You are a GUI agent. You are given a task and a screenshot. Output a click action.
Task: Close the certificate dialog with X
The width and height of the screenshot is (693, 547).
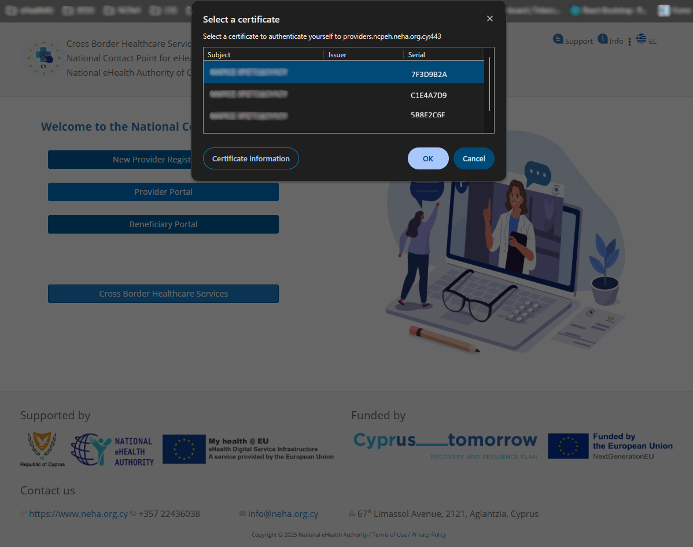pyautogui.click(x=490, y=19)
